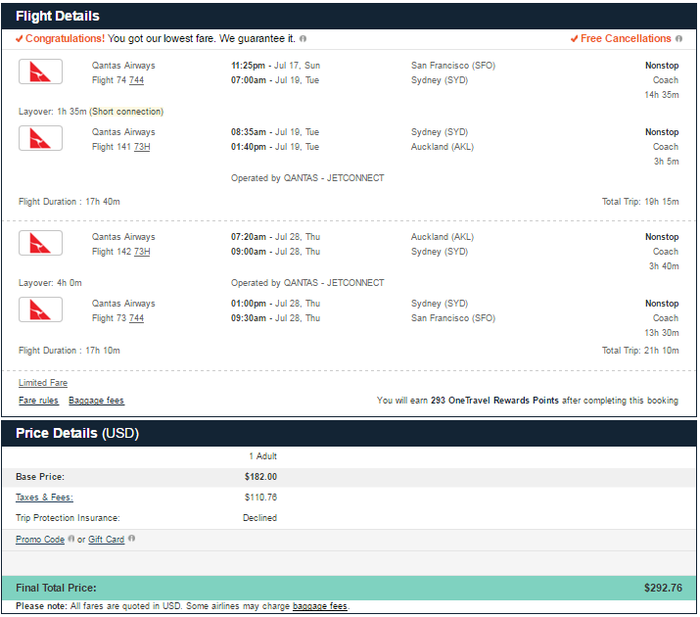This screenshot has width=700, height=617.
Task: Click the Flight Duration : 17h 40m text
Action: 70,202
